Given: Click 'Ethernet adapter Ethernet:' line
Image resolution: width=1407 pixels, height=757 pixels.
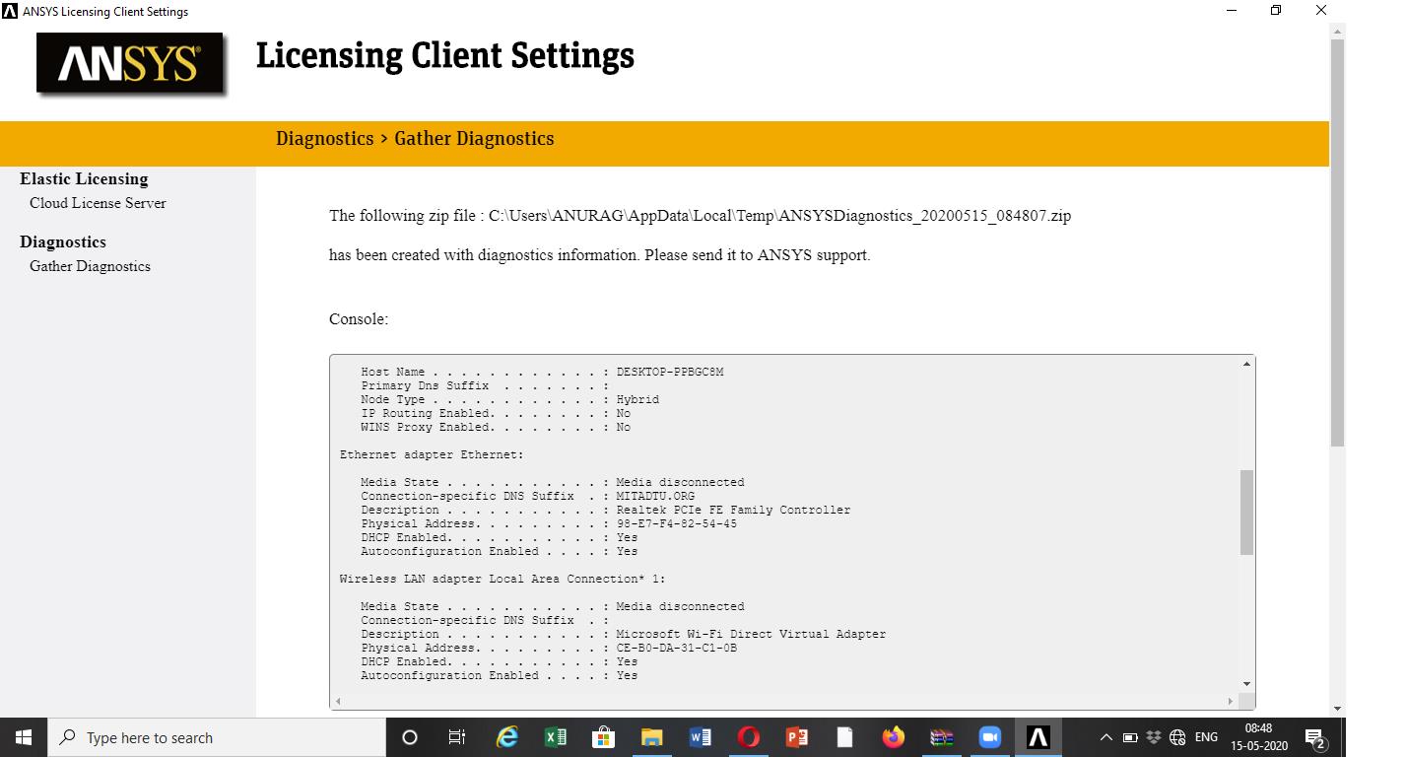Looking at the screenshot, I should click(432, 455).
